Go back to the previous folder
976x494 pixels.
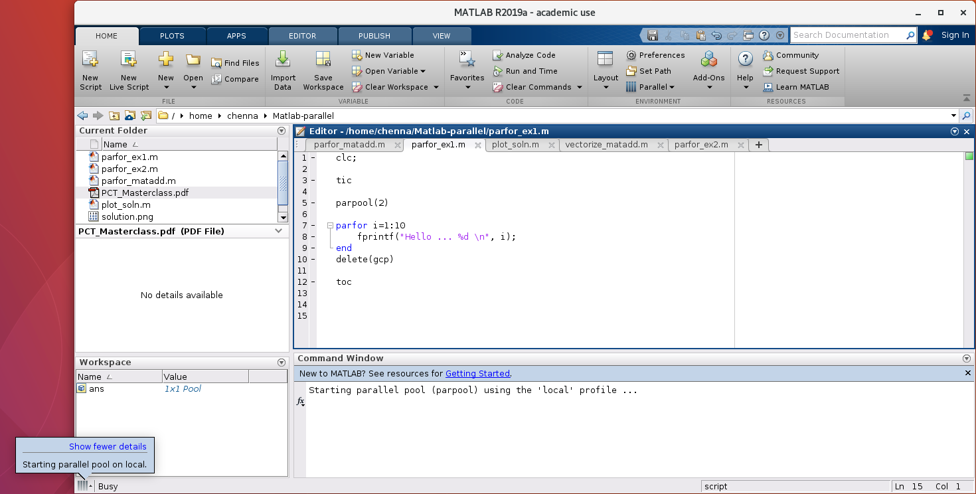(82, 116)
